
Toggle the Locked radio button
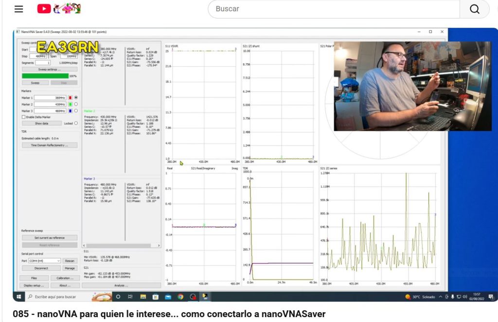[76, 123]
